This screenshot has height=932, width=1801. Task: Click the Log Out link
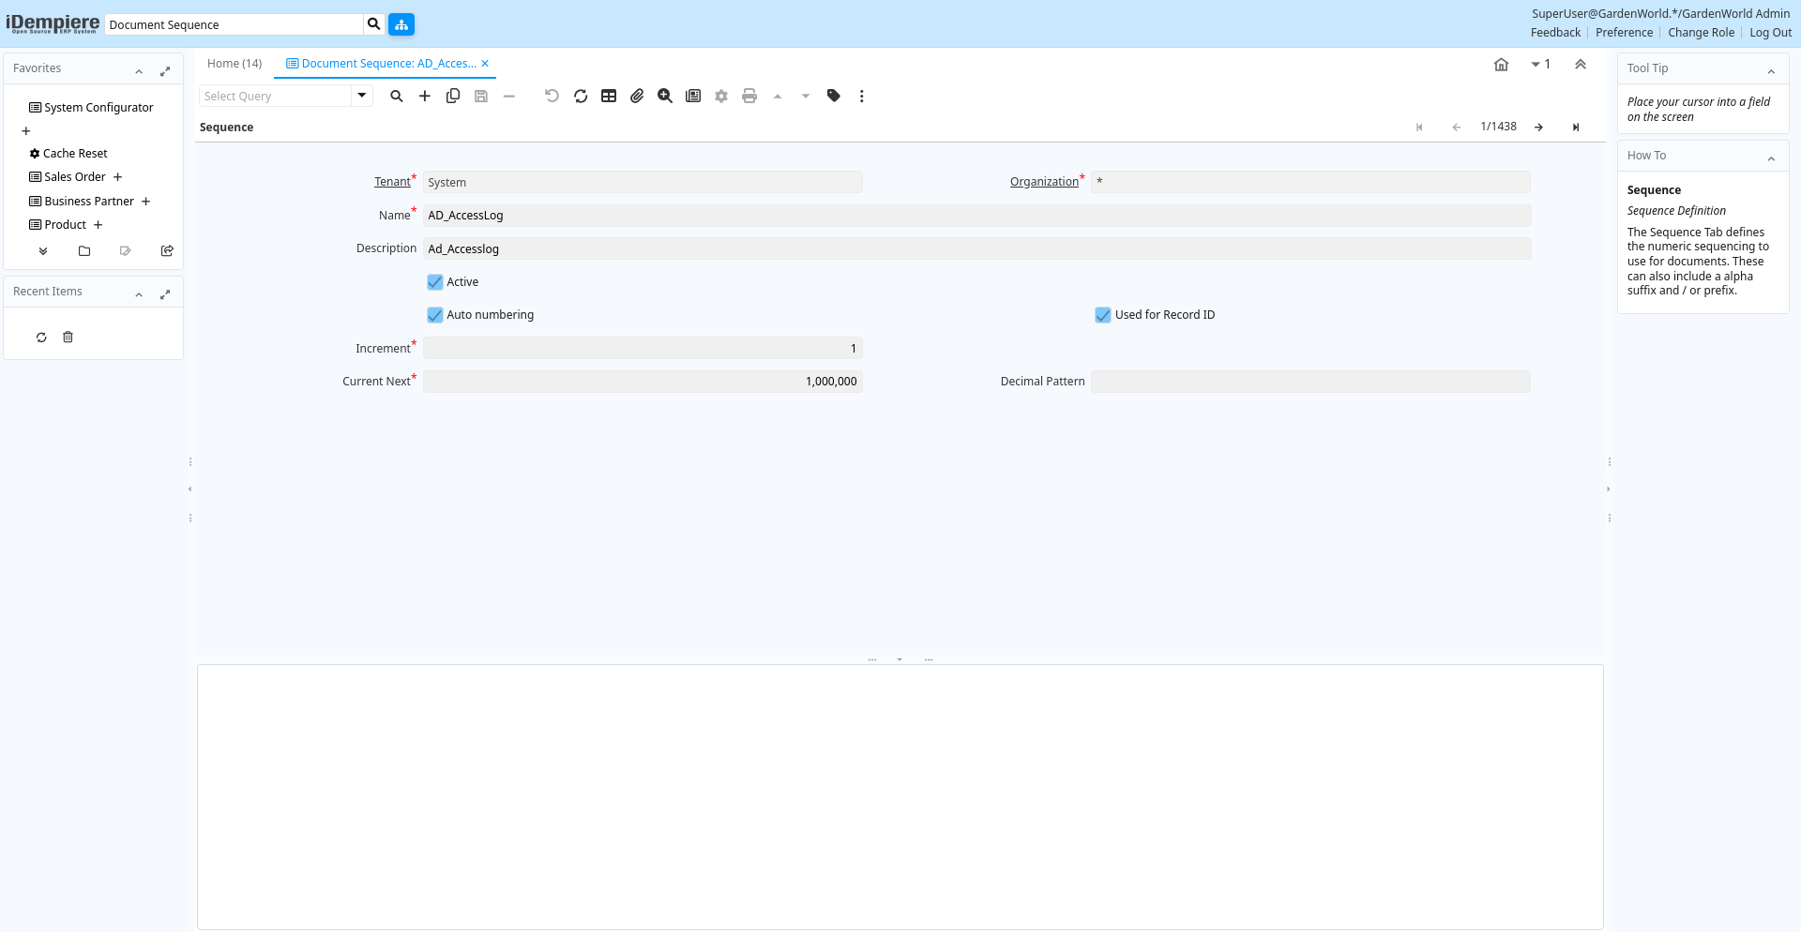1770,33
